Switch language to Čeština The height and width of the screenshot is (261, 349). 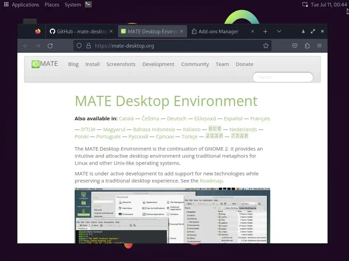click(150, 119)
